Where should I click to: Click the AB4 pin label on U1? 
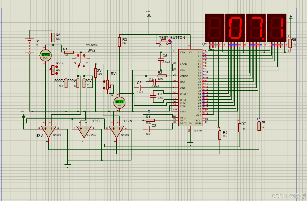coord(198,115)
